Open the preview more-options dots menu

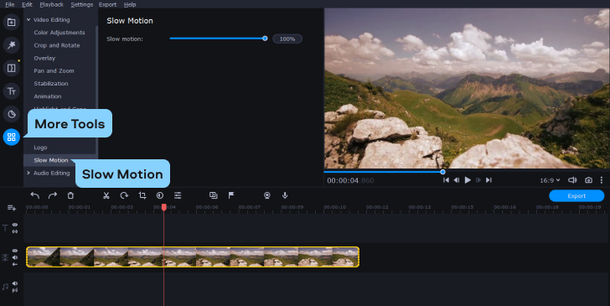click(x=602, y=180)
